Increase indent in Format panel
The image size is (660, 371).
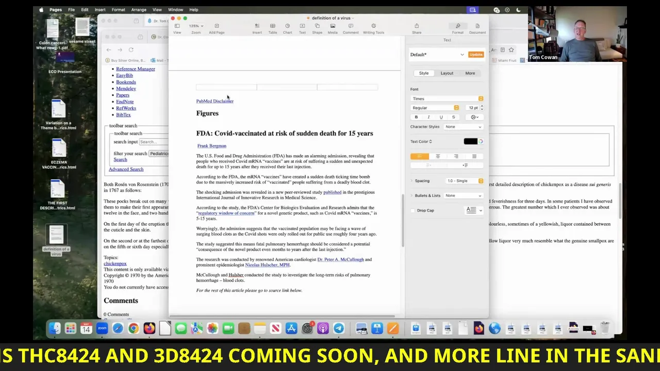465,165
